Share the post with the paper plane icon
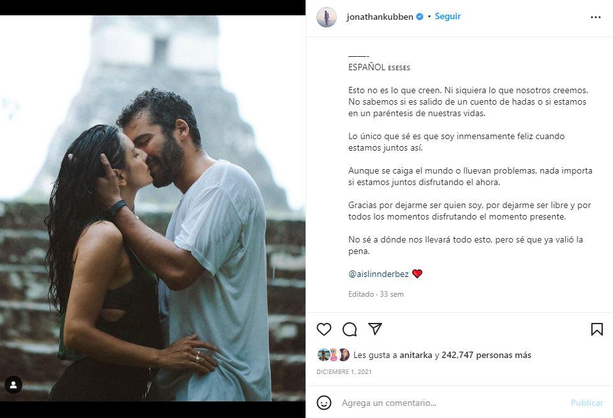The width and height of the screenshot is (613, 418). 375,329
